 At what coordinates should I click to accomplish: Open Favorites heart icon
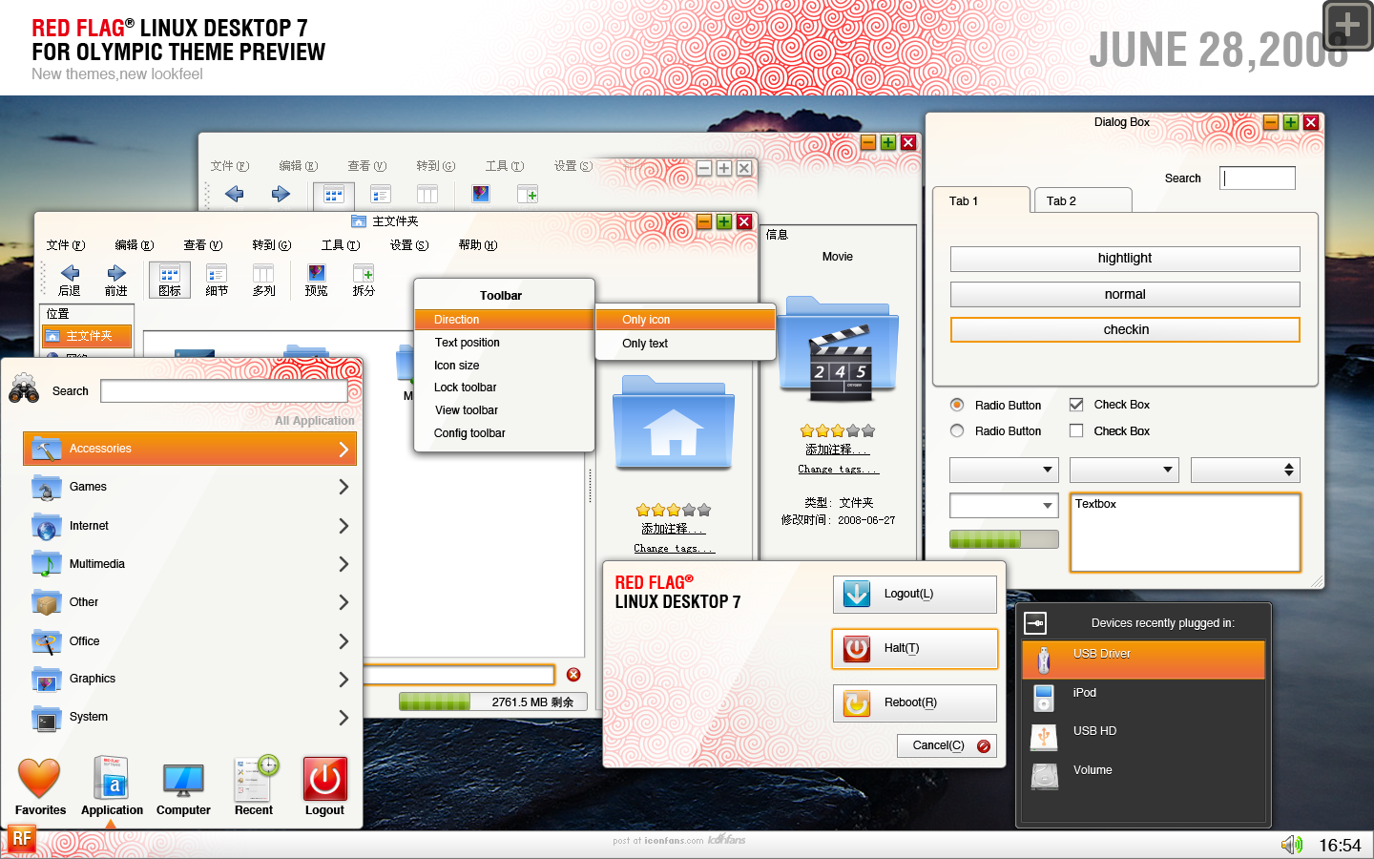point(39,778)
